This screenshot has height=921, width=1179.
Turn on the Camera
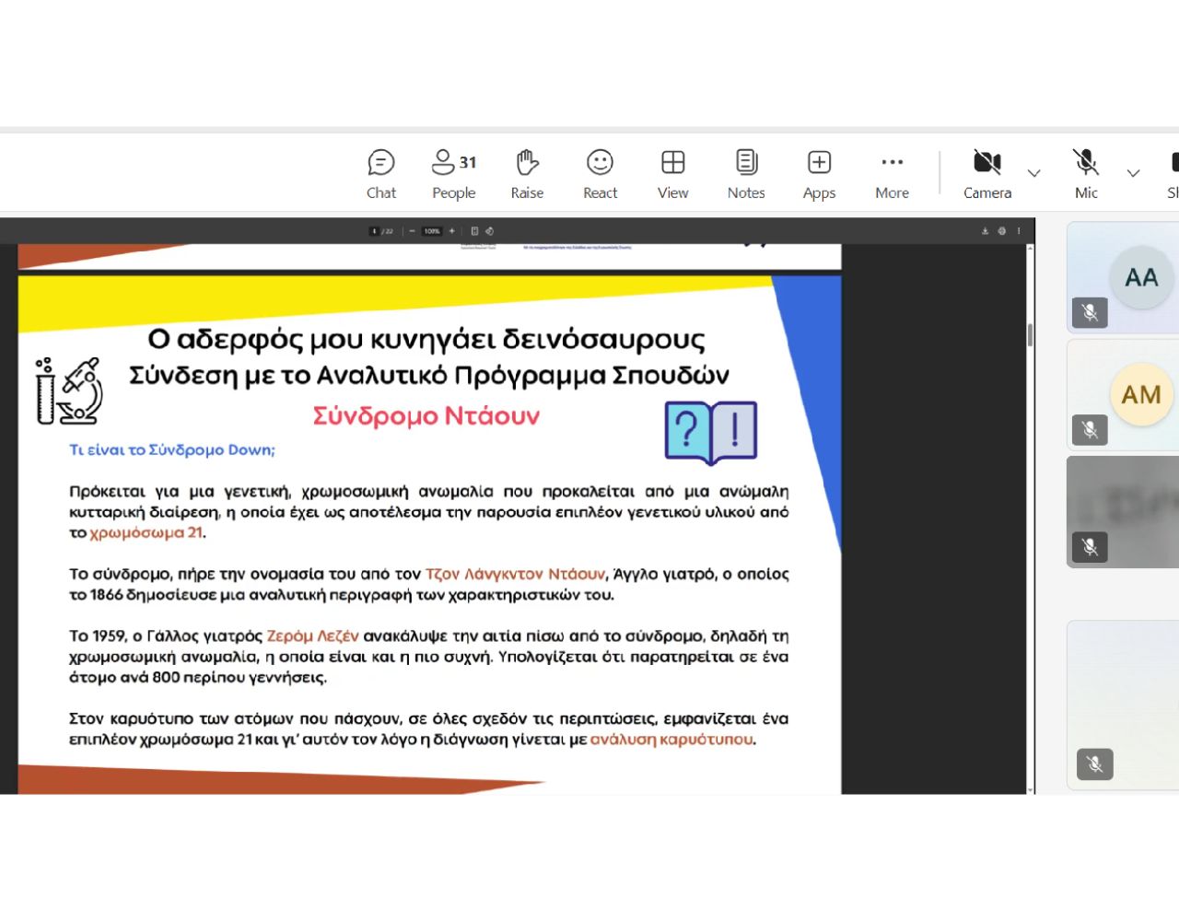coord(987,173)
